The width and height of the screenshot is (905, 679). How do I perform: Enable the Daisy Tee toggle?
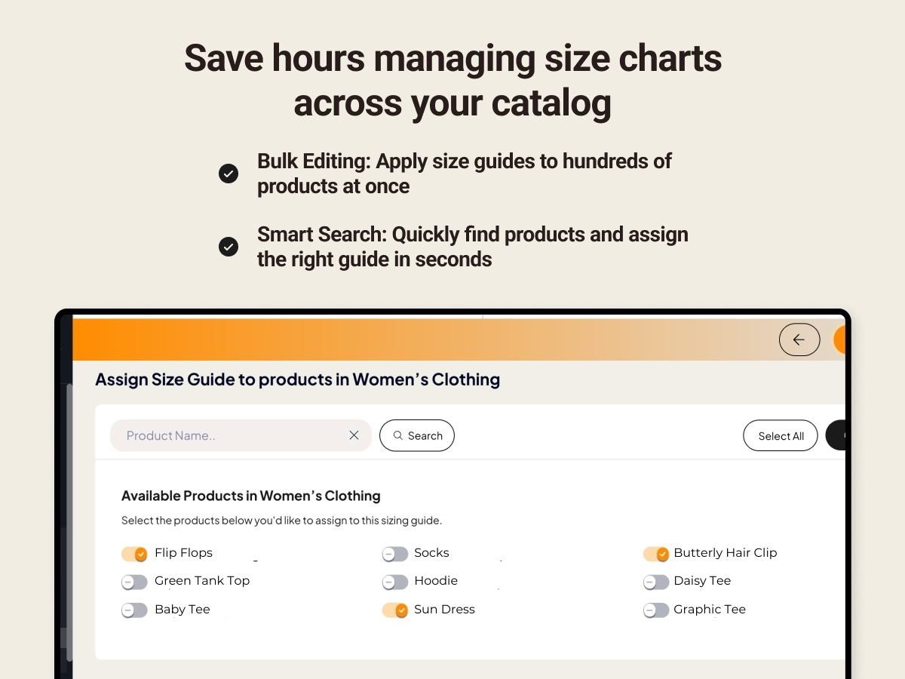tap(655, 582)
